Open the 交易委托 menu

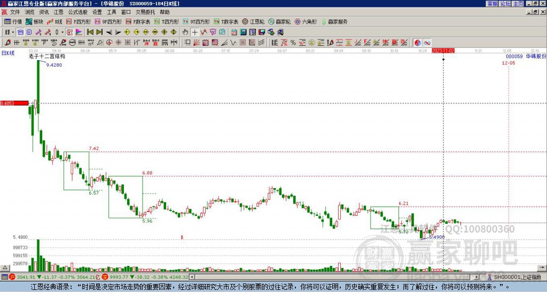click(145, 12)
